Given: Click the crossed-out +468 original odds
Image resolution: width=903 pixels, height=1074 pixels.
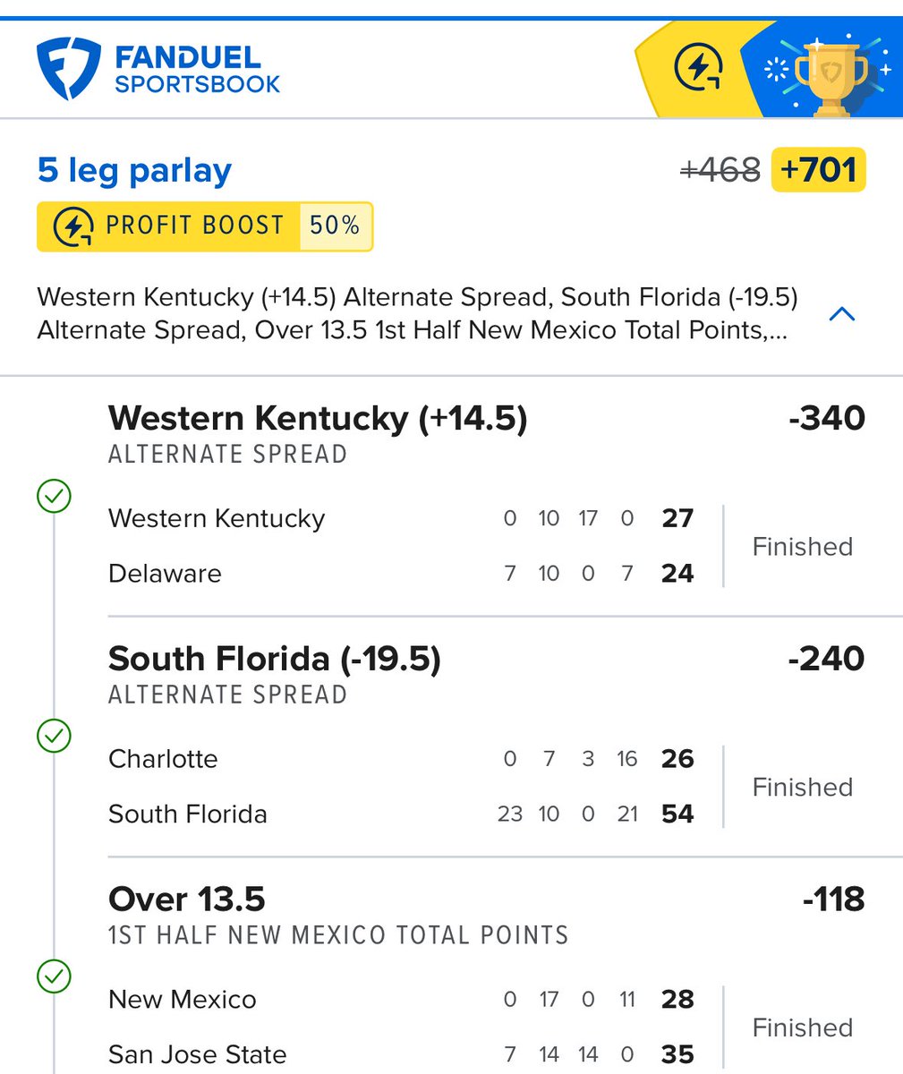Looking at the screenshot, I should click(x=720, y=170).
